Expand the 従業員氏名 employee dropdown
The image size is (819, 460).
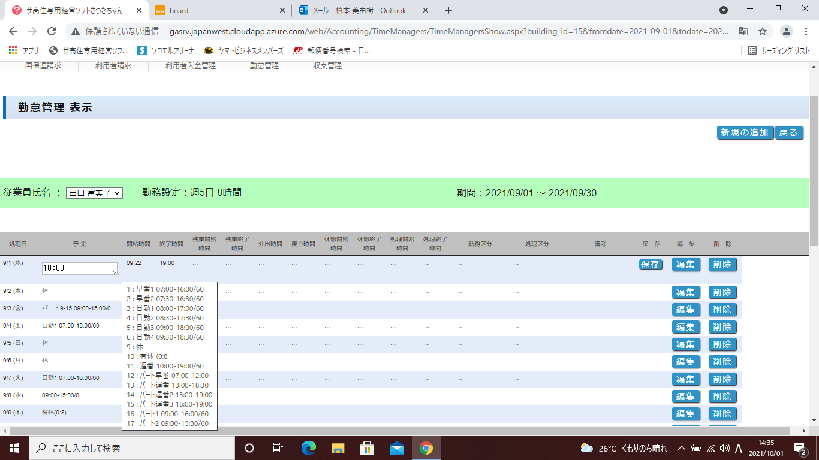coord(94,193)
